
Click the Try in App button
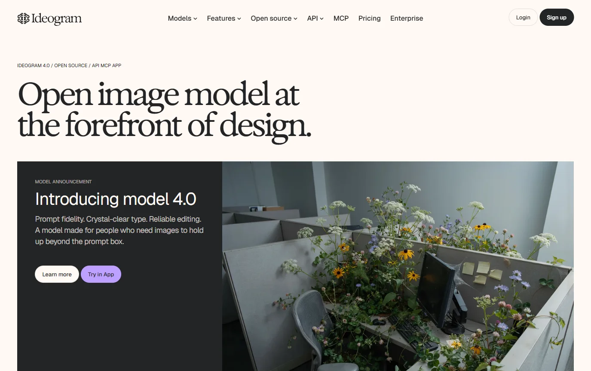coord(101,274)
